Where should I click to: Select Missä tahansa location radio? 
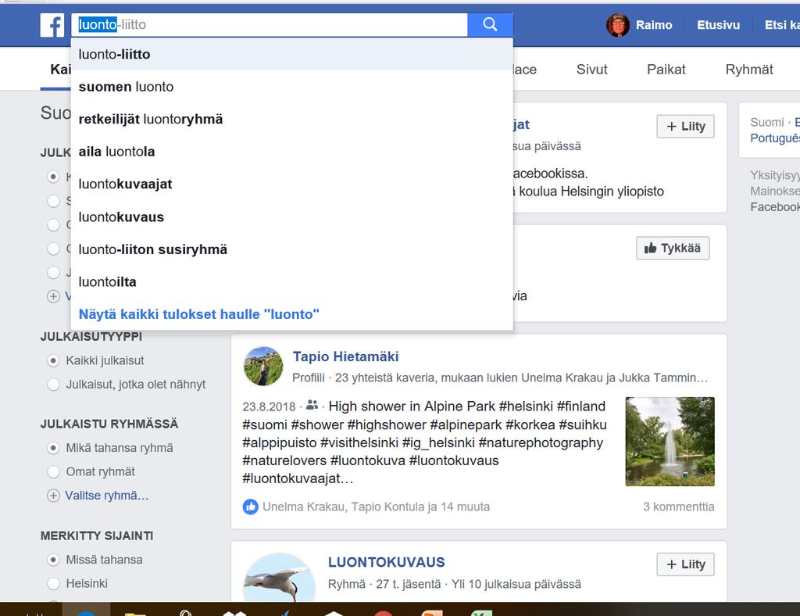click(x=53, y=560)
